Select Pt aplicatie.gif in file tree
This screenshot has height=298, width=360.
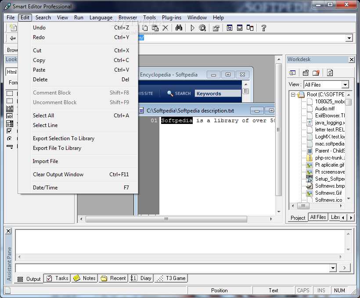330,165
